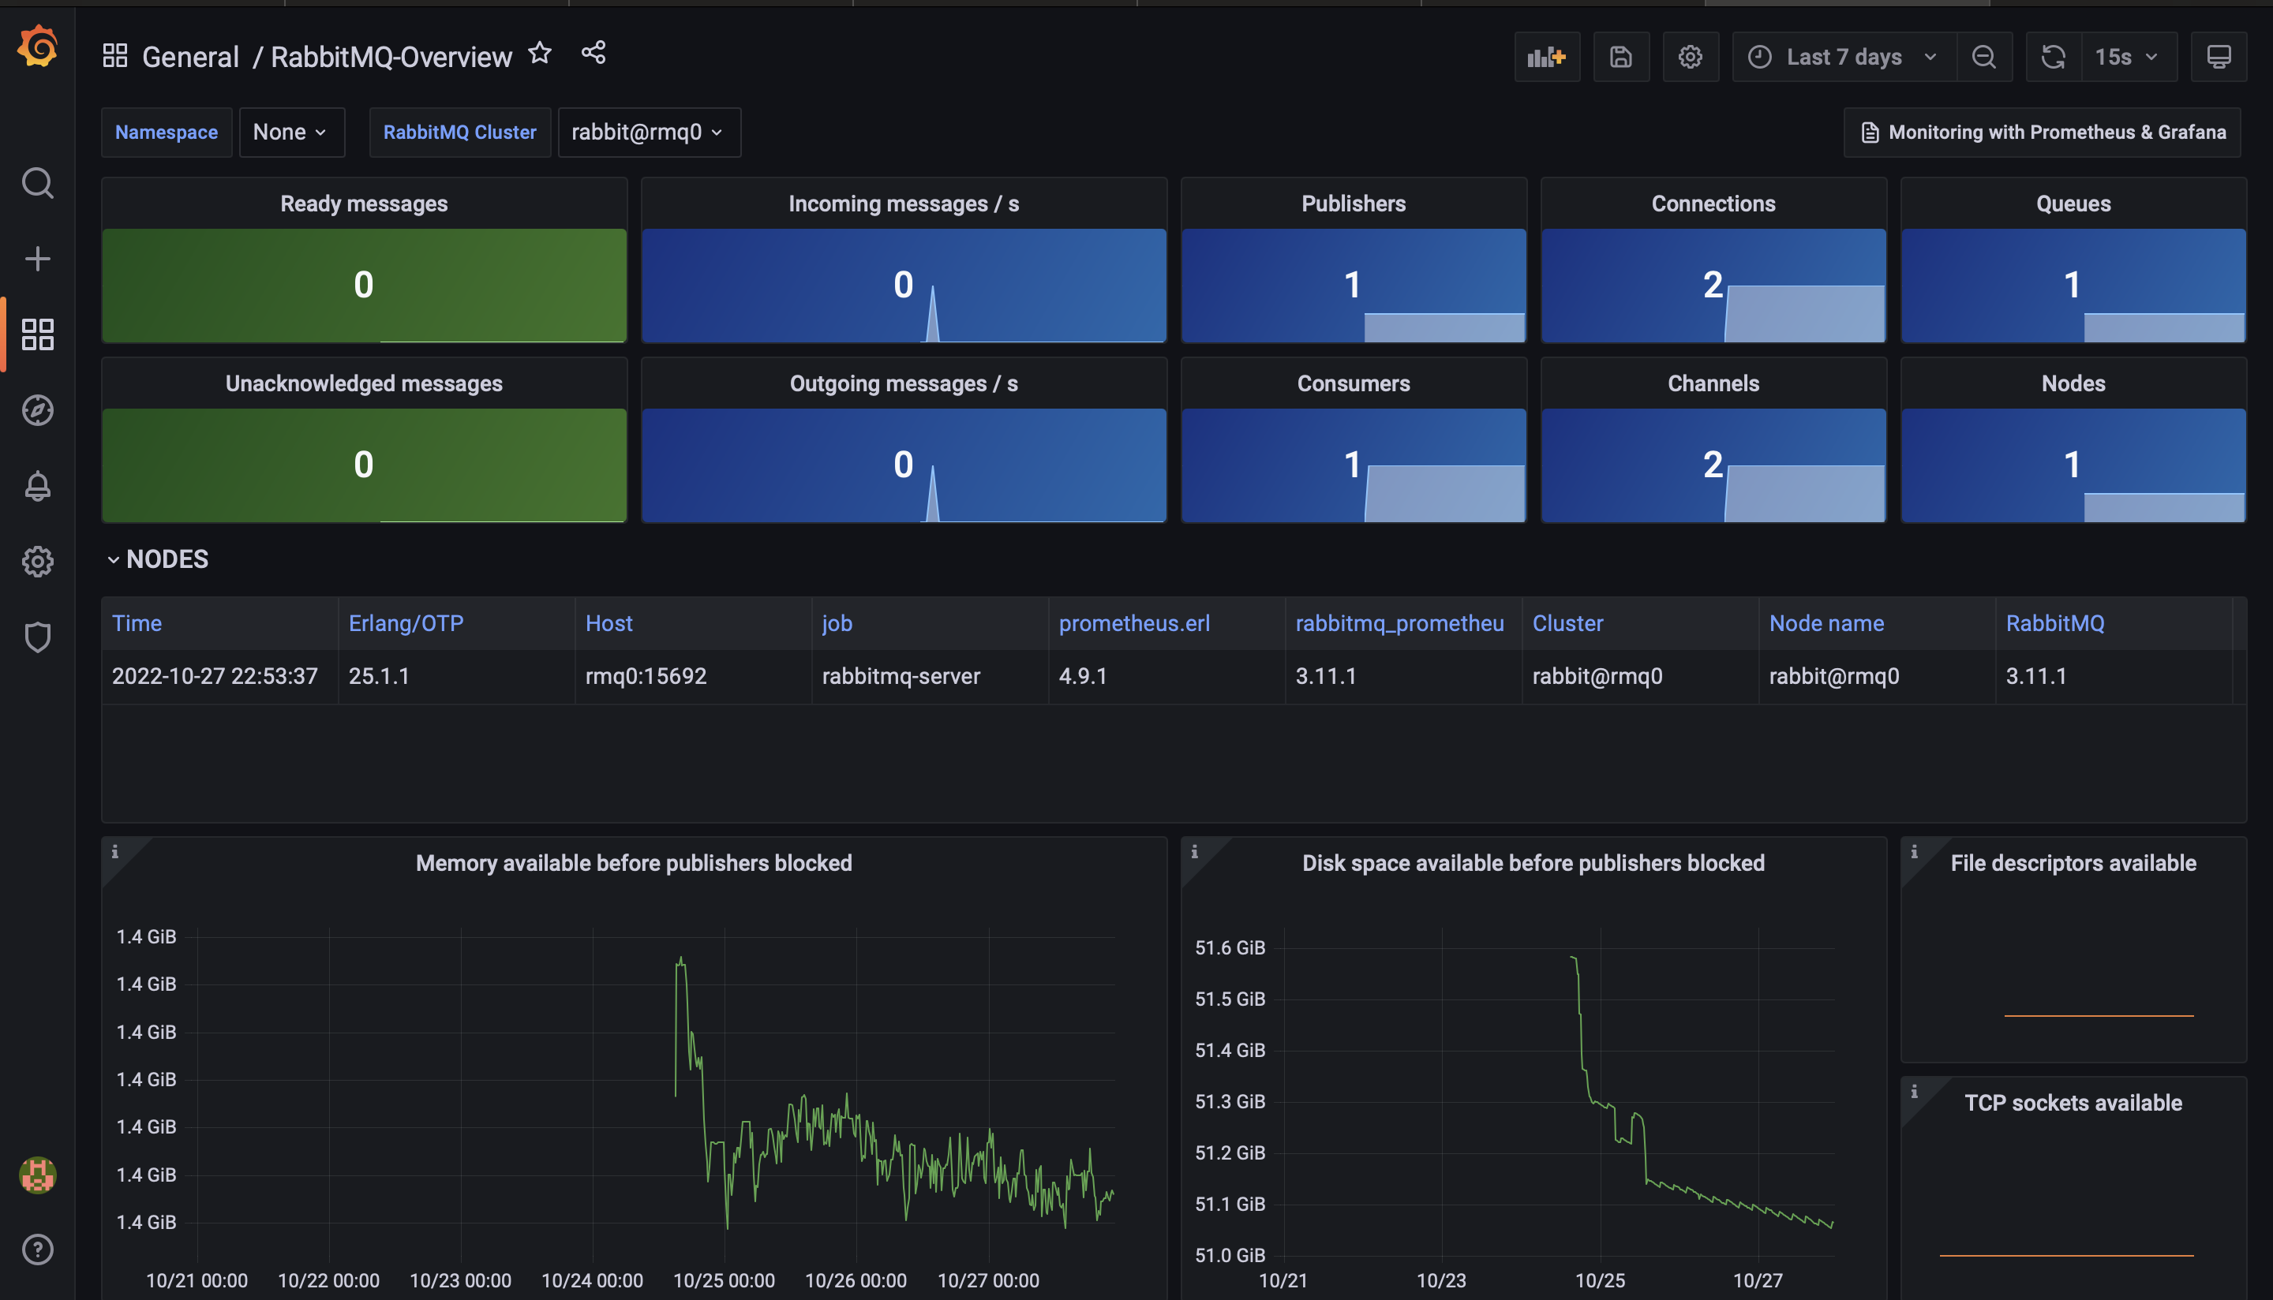This screenshot has width=2273, height=1300.
Task: Click the RabbitMQ Cluster variable label
Action: pyautogui.click(x=460, y=133)
